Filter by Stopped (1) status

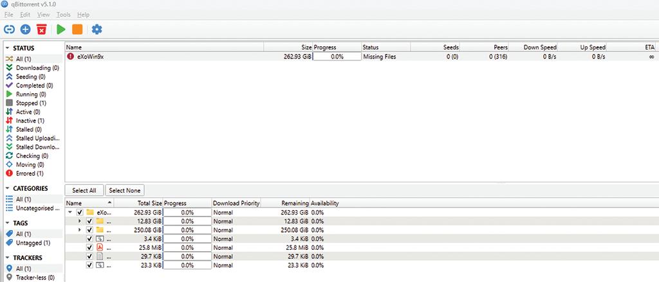pos(33,103)
